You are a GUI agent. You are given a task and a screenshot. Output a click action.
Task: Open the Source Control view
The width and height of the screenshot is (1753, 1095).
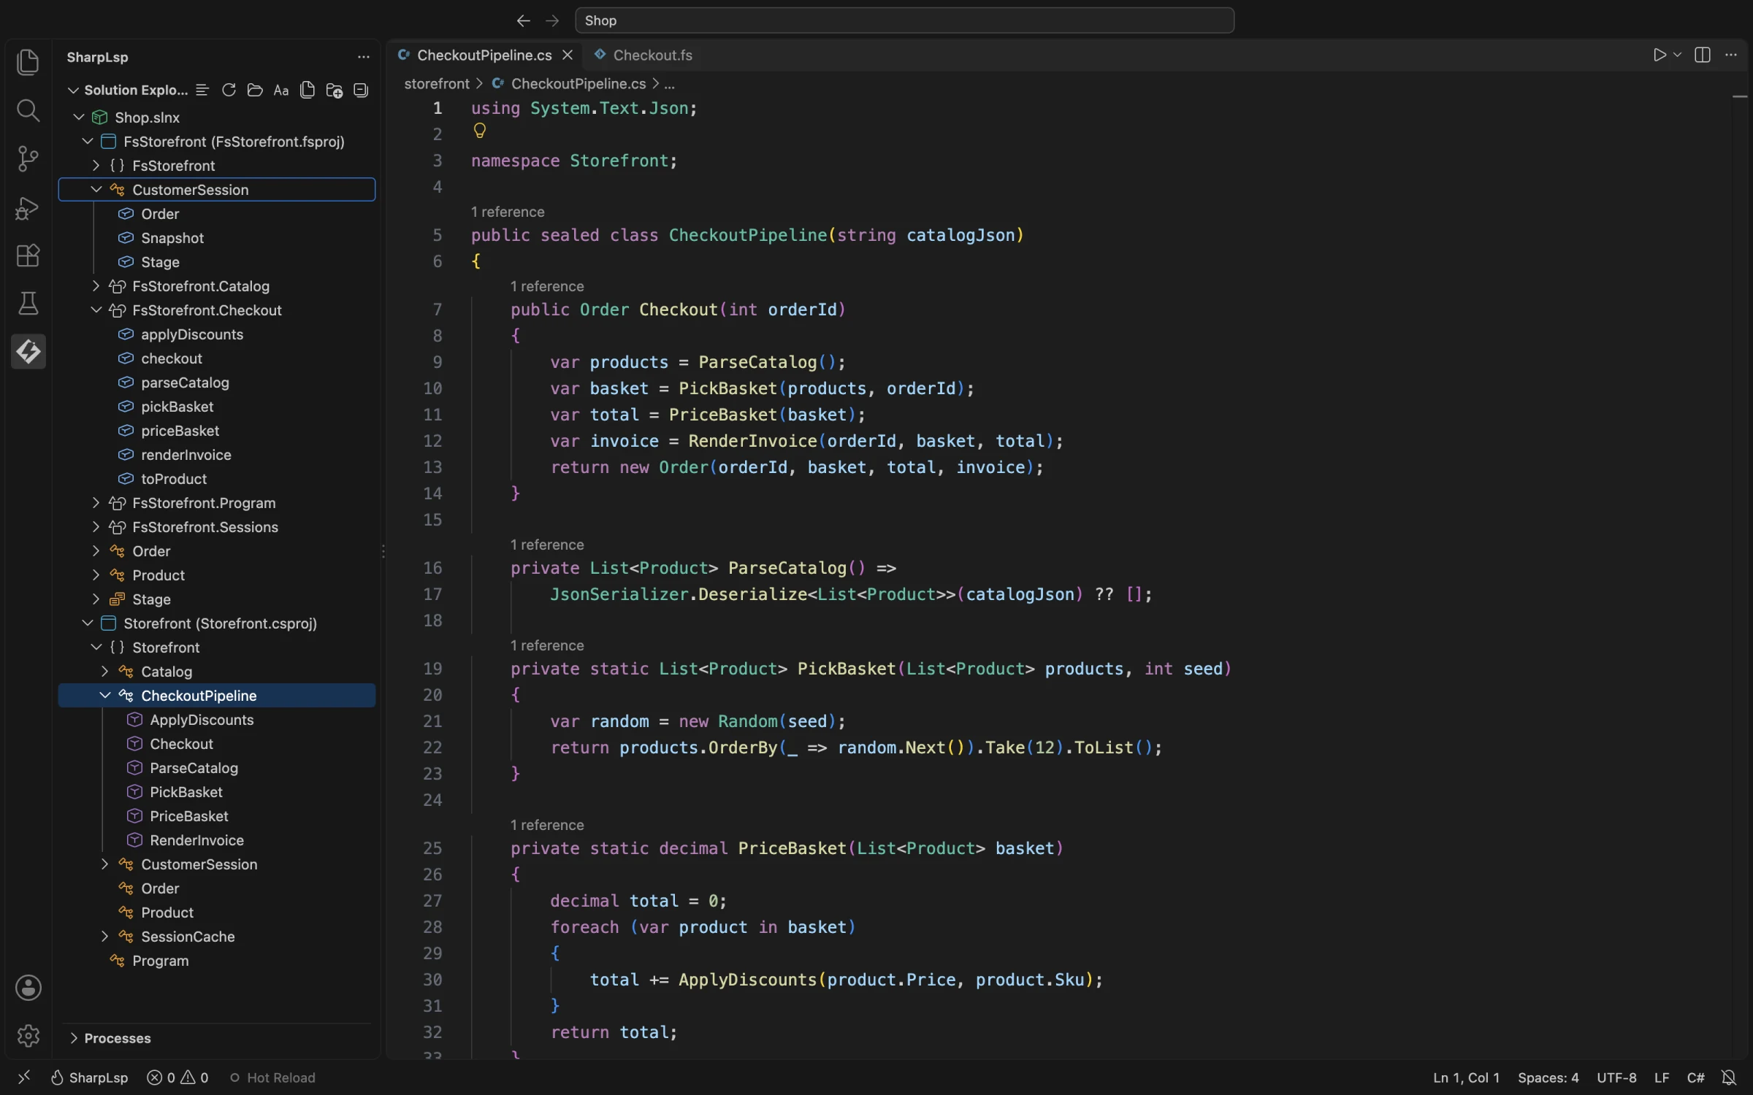[28, 158]
